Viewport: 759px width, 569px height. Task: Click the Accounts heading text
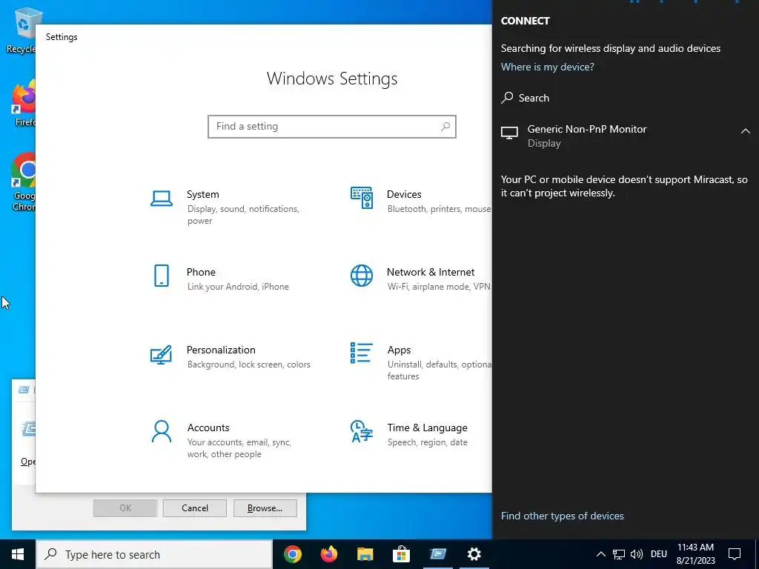[x=208, y=427]
